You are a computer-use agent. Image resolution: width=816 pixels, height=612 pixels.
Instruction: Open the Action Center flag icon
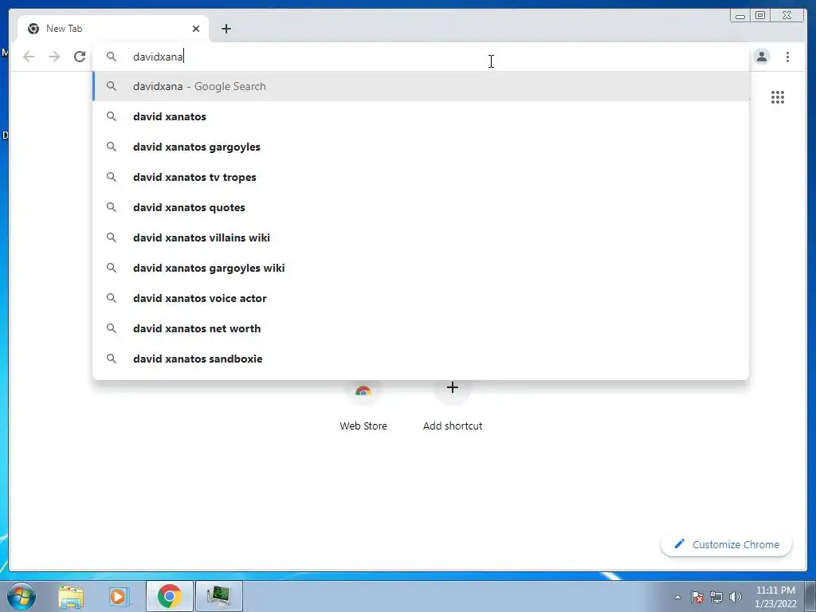(x=696, y=597)
